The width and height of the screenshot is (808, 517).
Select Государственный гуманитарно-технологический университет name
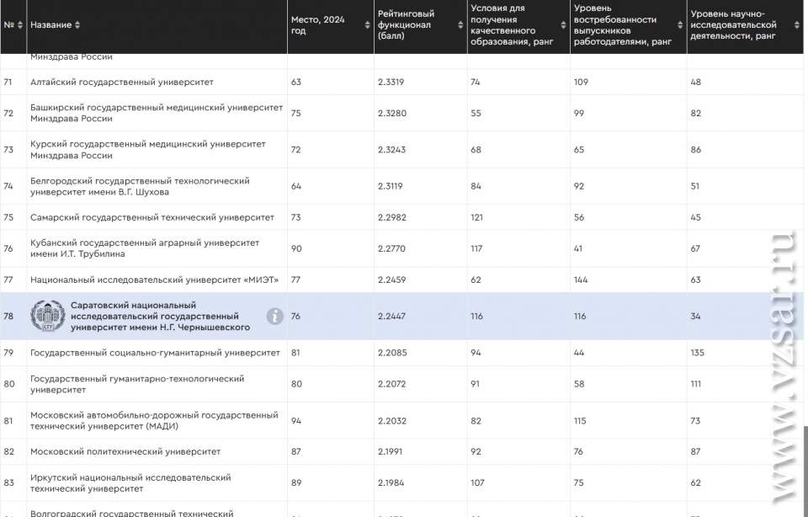click(x=137, y=384)
